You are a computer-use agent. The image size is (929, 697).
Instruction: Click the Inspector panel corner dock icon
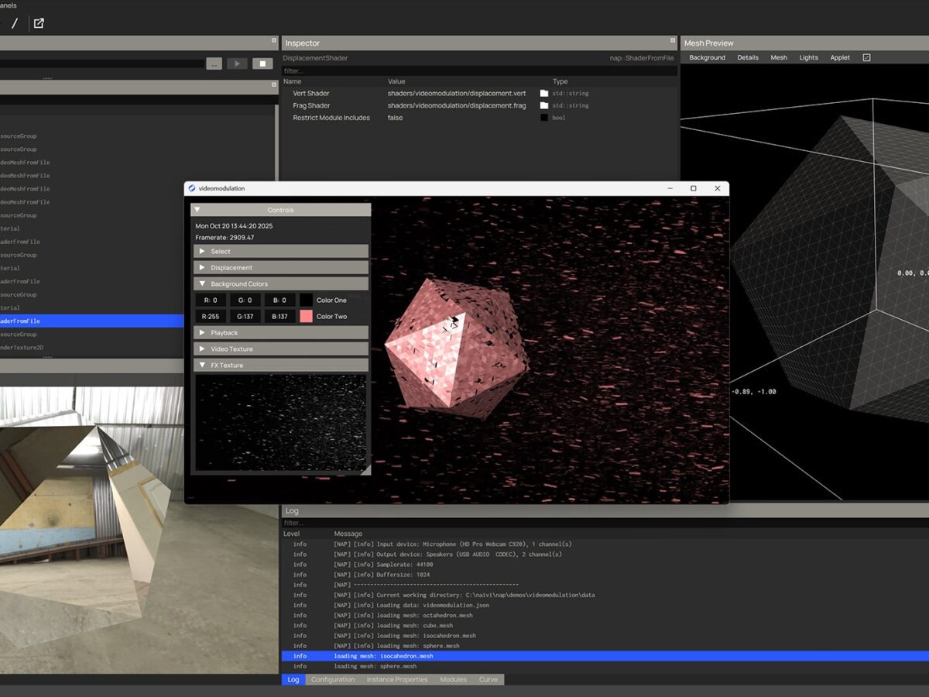[672, 40]
